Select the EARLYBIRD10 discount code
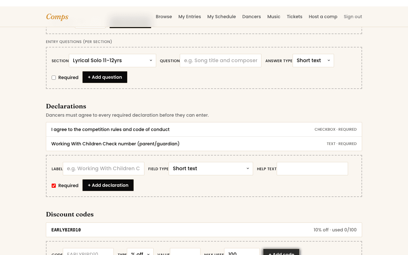Image resolution: width=408 pixels, height=255 pixels. click(204, 230)
